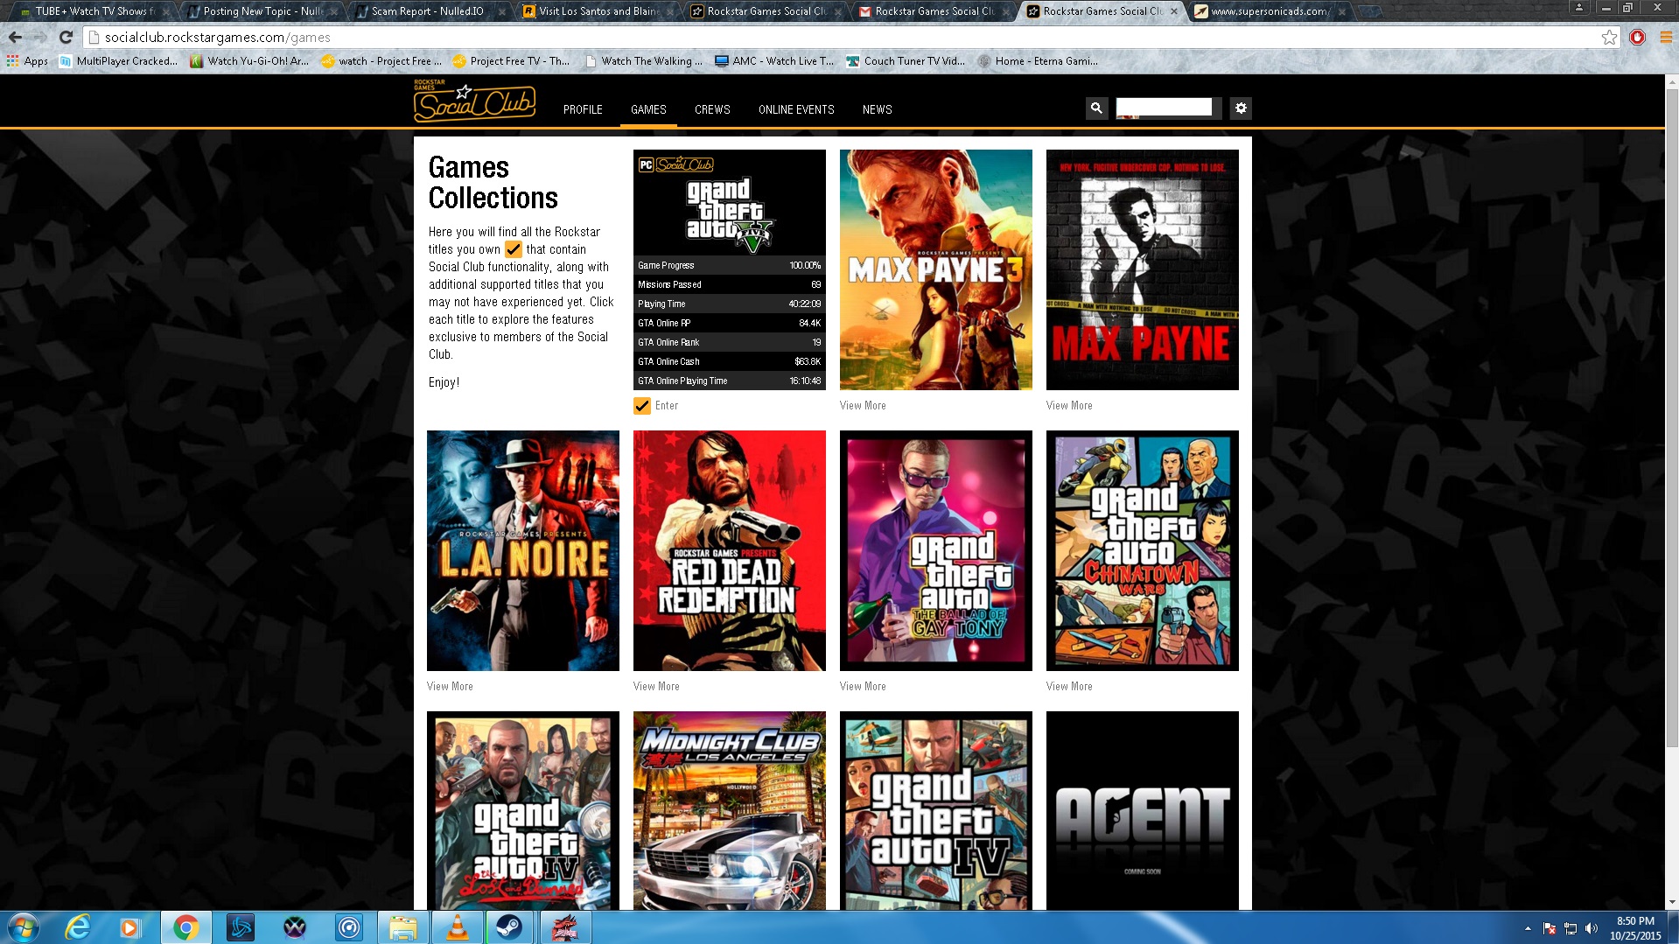Open the Max Payne cover
Viewport: 1679px width, 944px height.
1142,269
